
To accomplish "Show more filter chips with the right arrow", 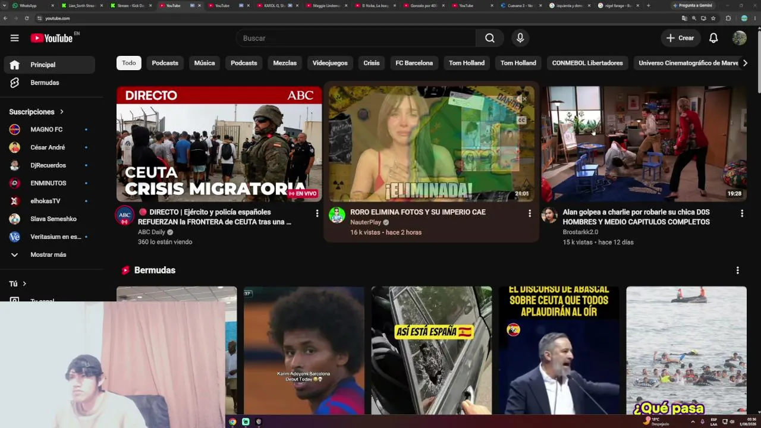I will coord(745,63).
